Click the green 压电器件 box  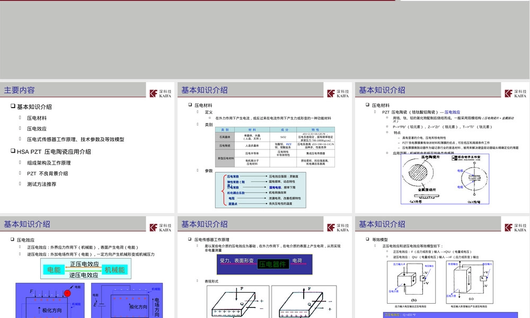pyautogui.click(x=273, y=264)
